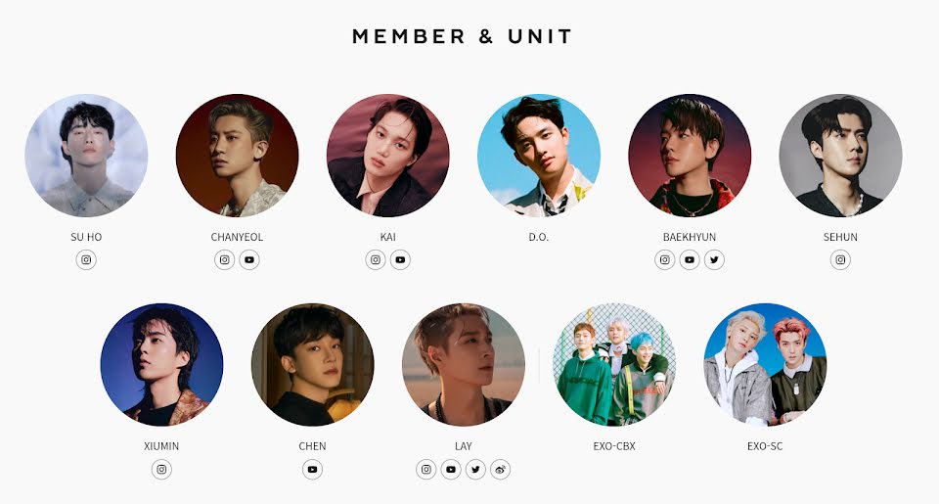Open BAEKHYUN's Instagram icon
The image size is (939, 504).
pos(665,260)
